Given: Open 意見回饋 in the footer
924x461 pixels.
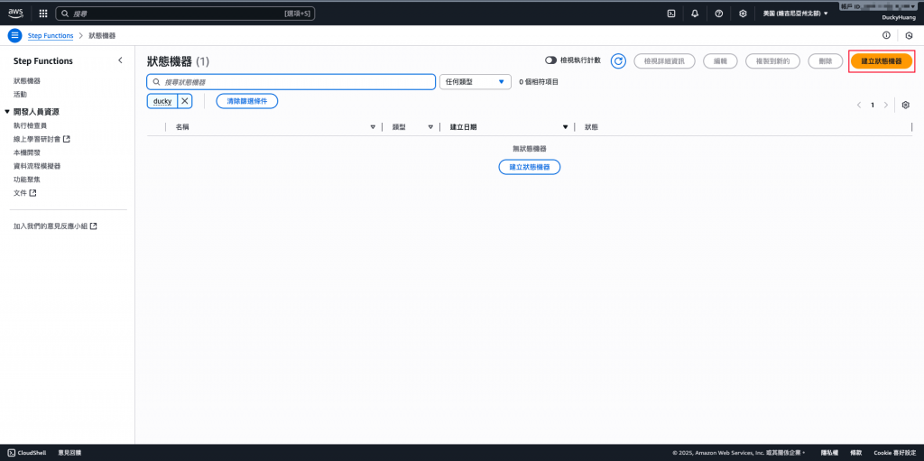Looking at the screenshot, I should 69,453.
